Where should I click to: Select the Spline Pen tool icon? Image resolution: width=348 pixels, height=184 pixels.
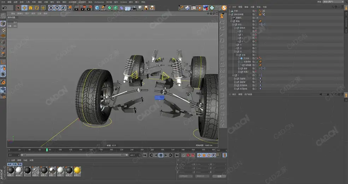[x=104, y=8]
